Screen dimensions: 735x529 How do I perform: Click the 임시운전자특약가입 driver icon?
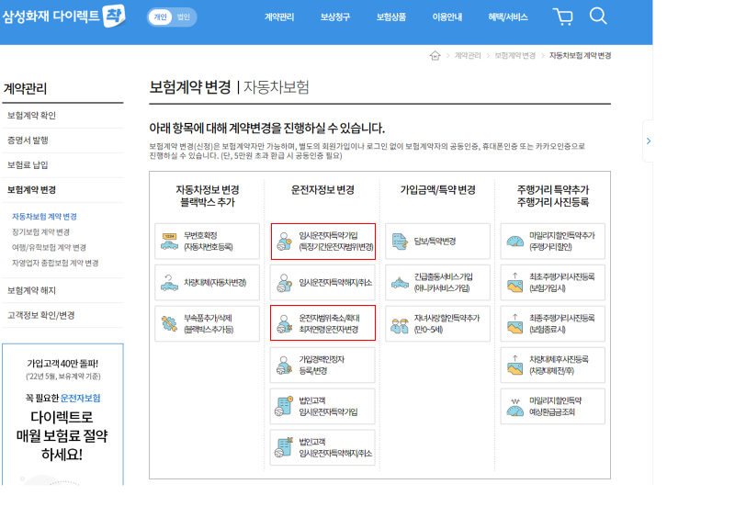[284, 242]
